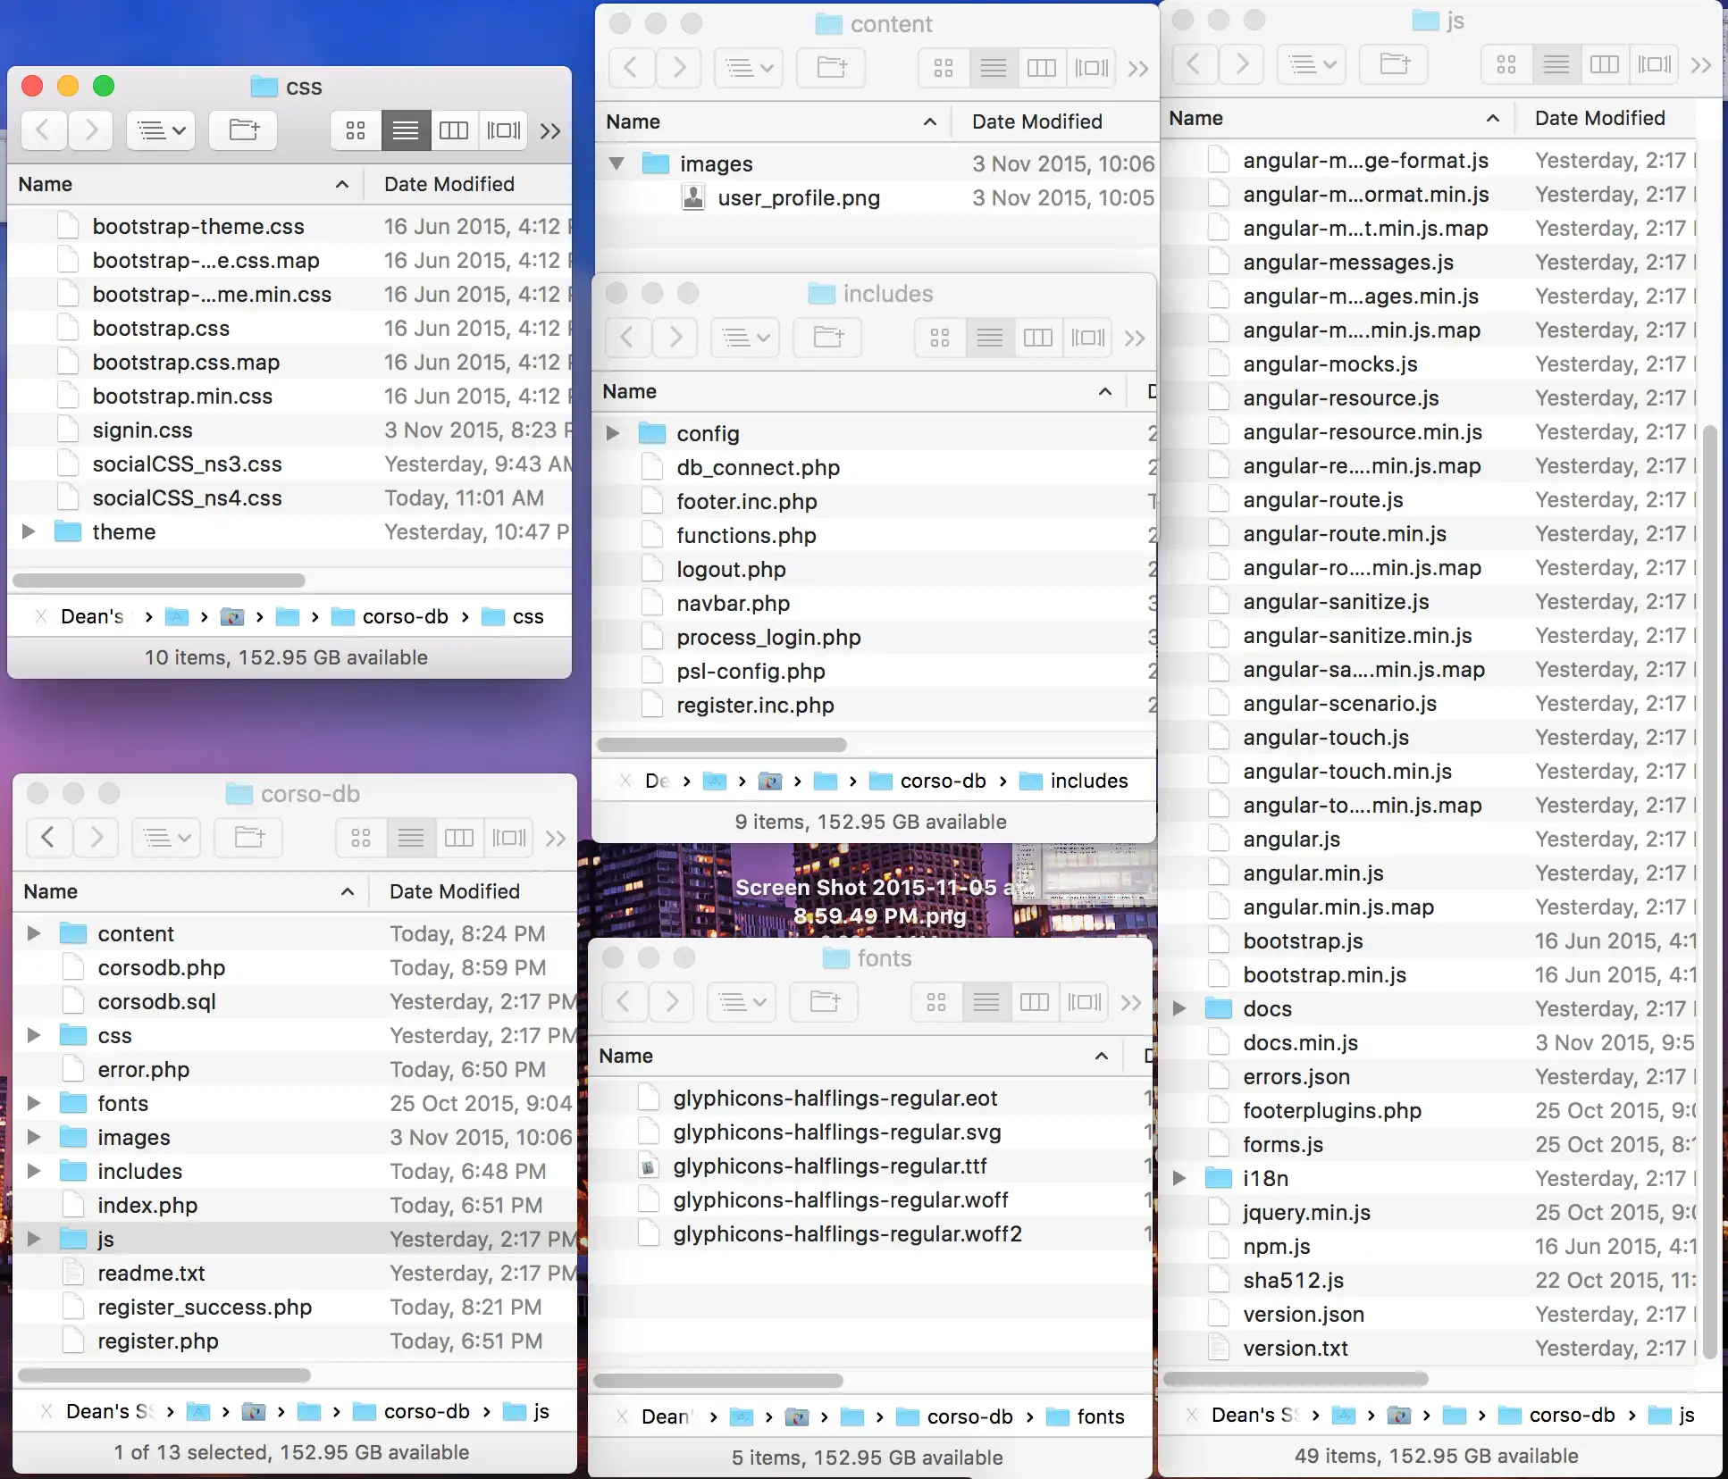Screen dimensions: 1728x1479
Task: Expand the config folder in includes
Action: tap(613, 434)
